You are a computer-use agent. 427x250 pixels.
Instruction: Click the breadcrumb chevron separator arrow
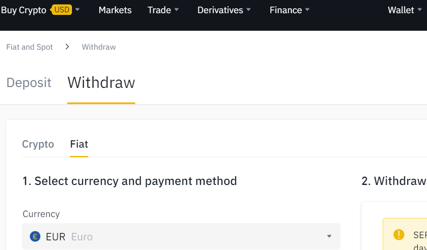(67, 47)
